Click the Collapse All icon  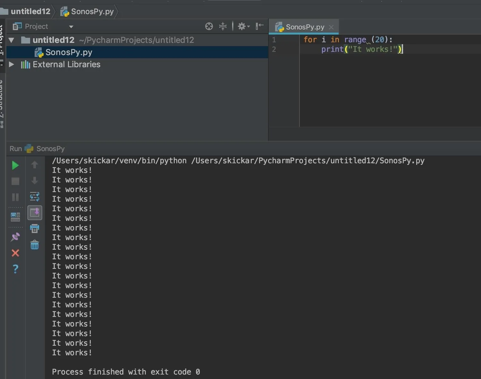click(223, 26)
